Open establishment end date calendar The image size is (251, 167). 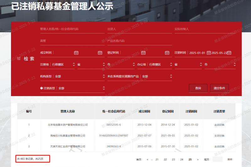100,53
